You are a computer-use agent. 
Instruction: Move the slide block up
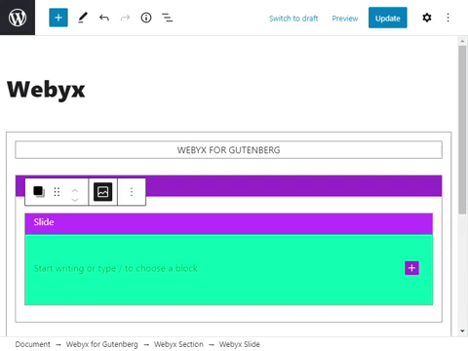tap(75, 190)
